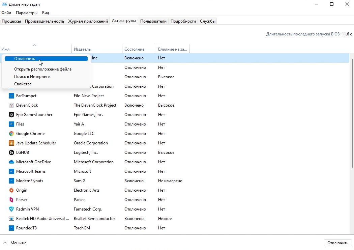The image size is (354, 250).
Task: Open the Вид menu
Action: [46, 13]
